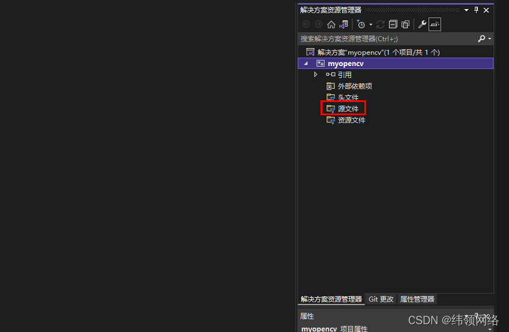
Task: Select the 外部依赖项 node
Action: 355,86
